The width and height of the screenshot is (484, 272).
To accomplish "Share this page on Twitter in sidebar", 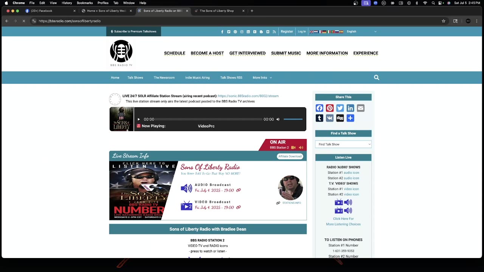I will coord(340,108).
